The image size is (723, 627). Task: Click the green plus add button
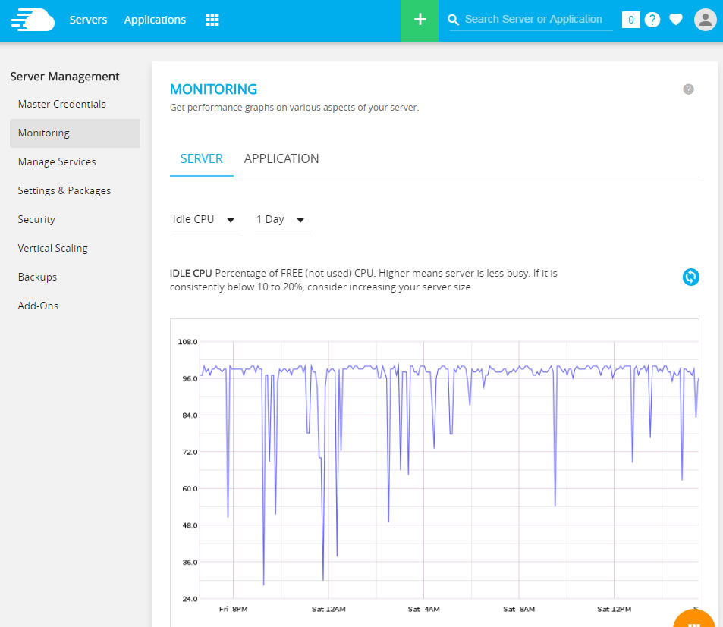(419, 20)
